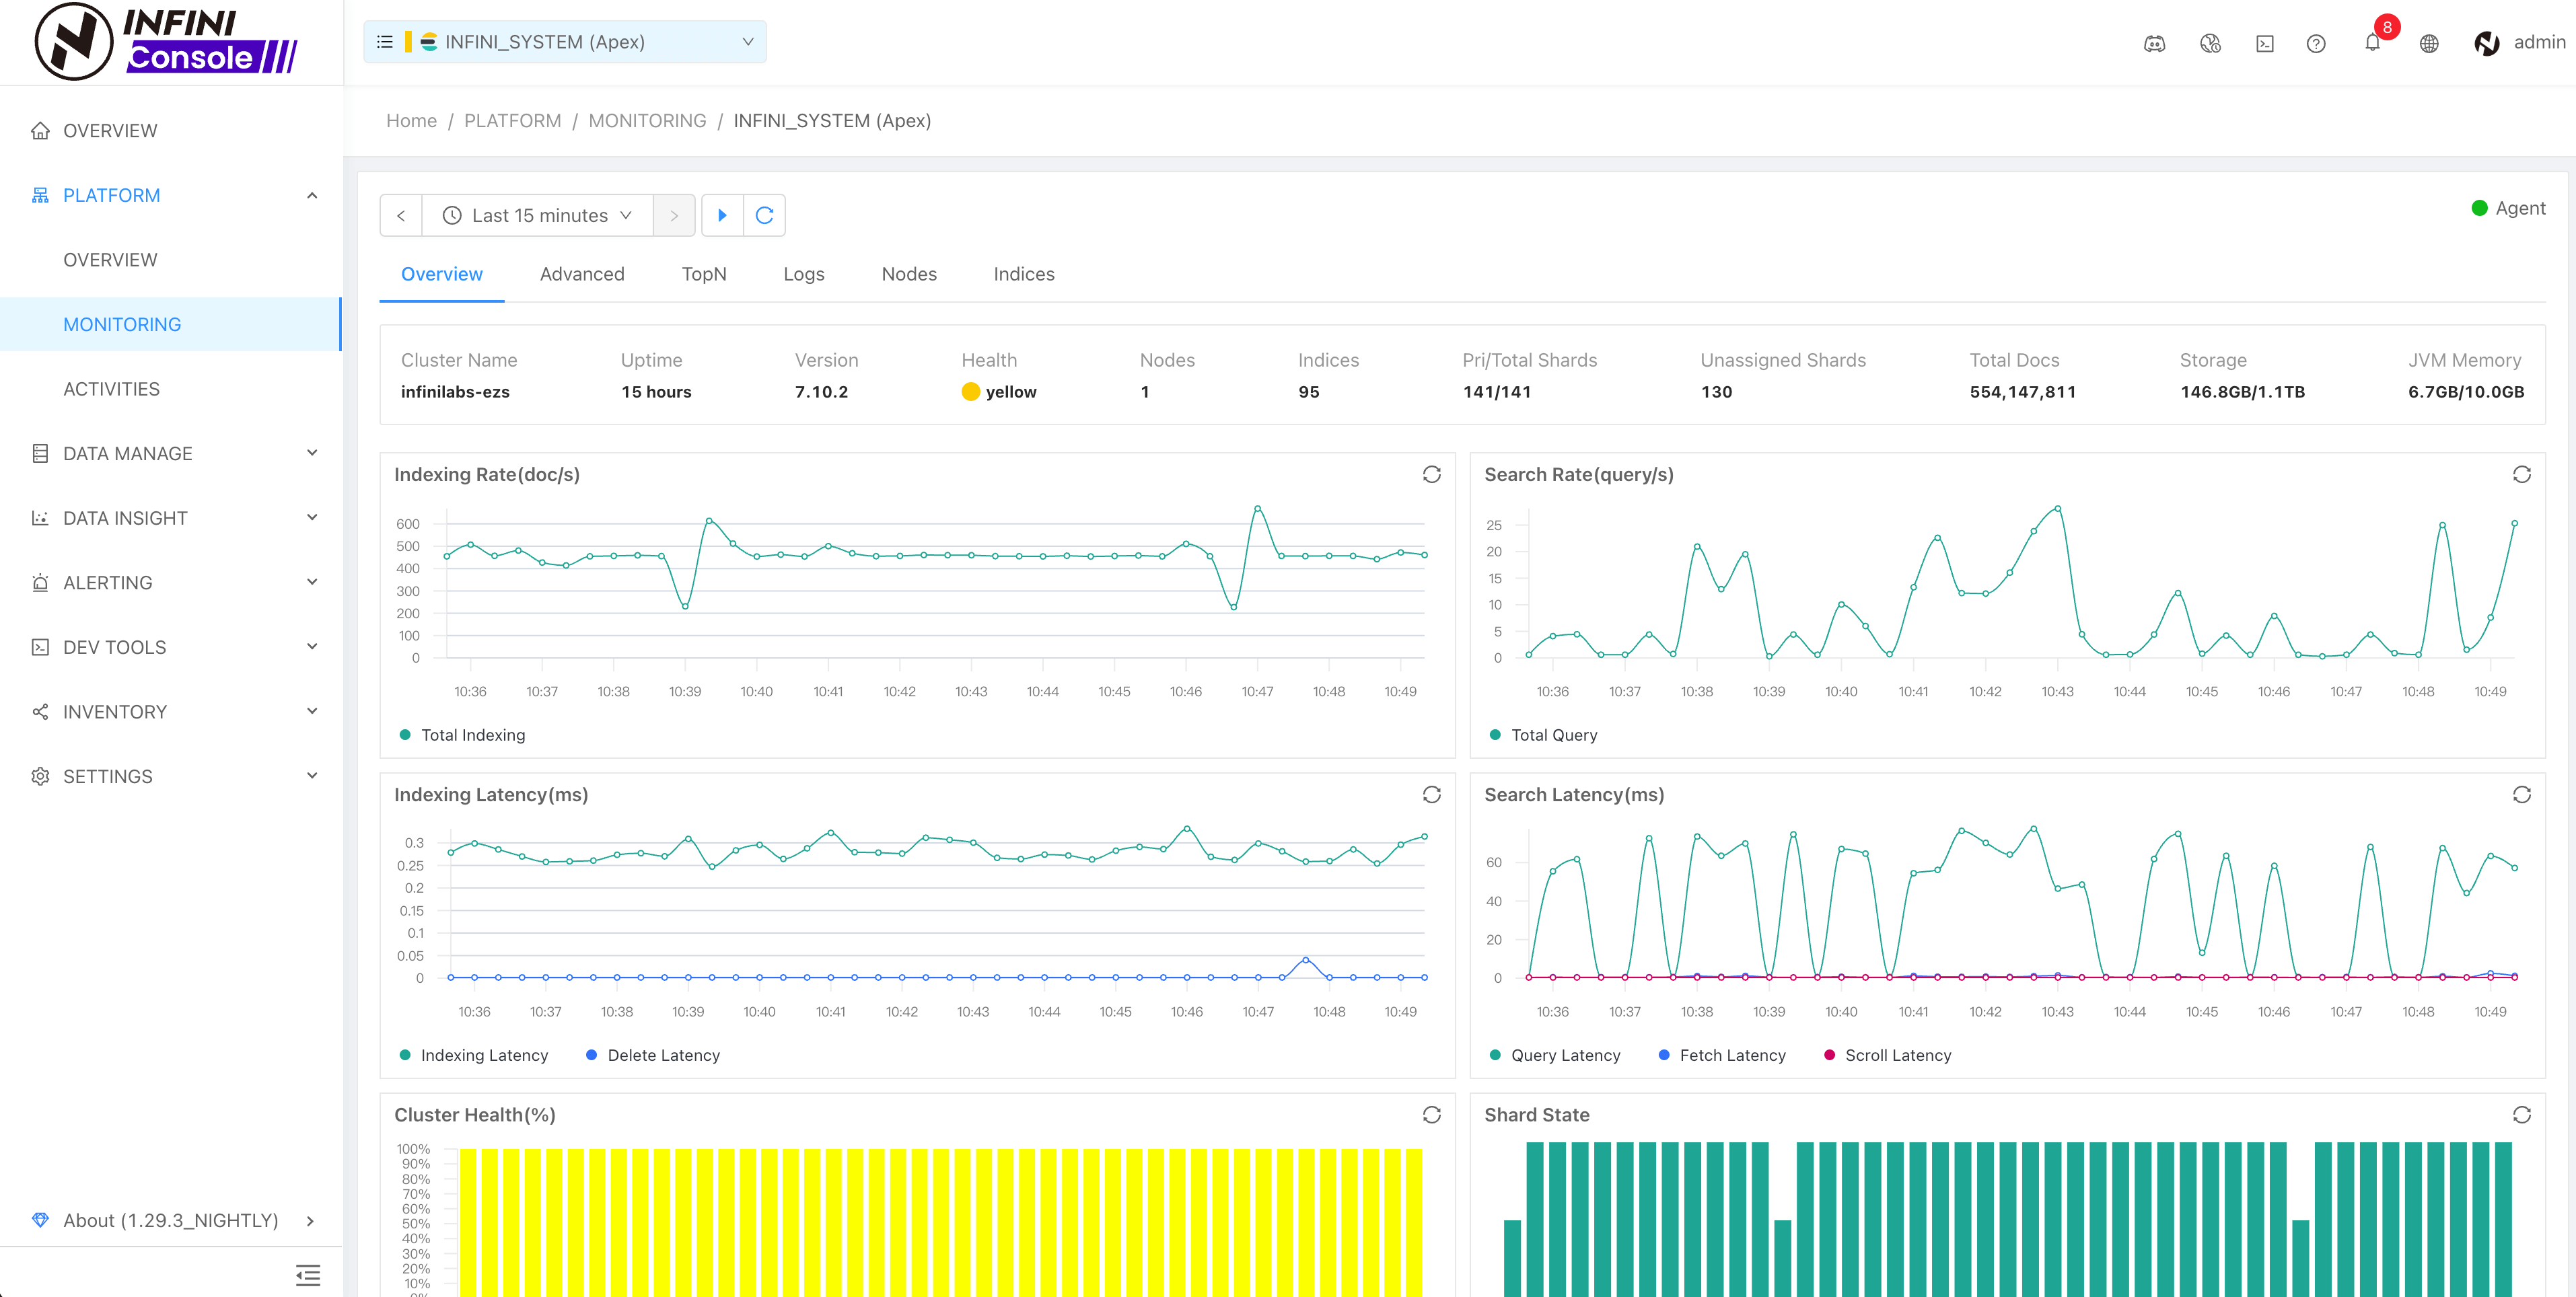Open the Last 15 minutes time dropdown
Screen dimensions: 2576x1297
pos(538,215)
